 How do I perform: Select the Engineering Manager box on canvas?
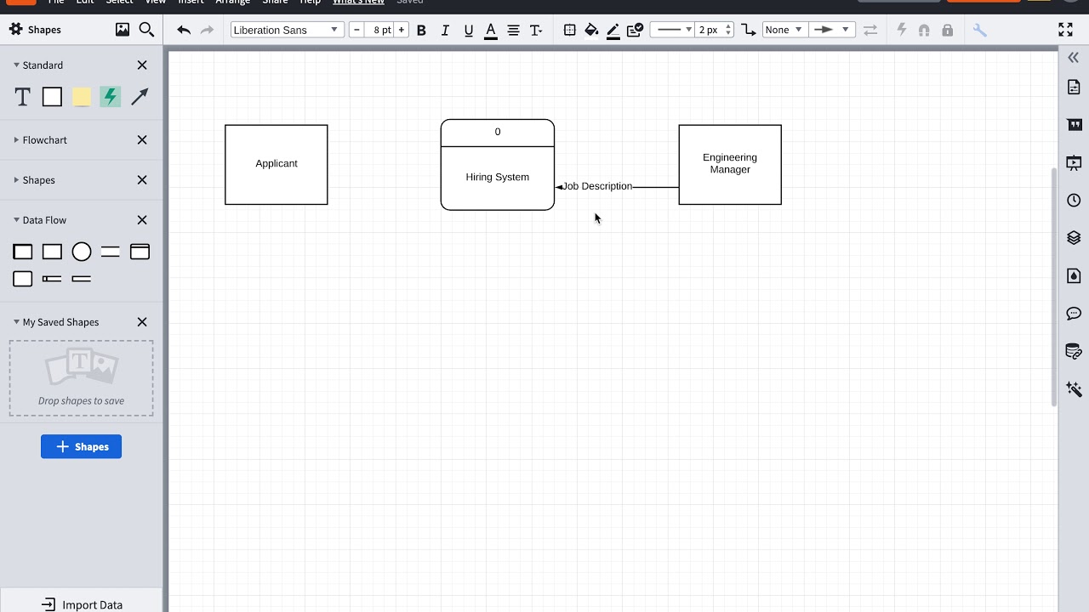[730, 165]
